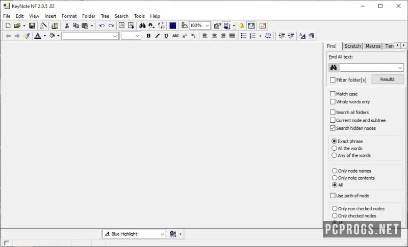Save the file with floppy disk icon
The image size is (408, 247).
point(32,25)
